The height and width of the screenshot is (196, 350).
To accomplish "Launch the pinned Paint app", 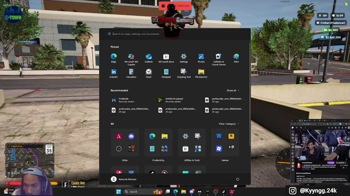I will 236,58.
